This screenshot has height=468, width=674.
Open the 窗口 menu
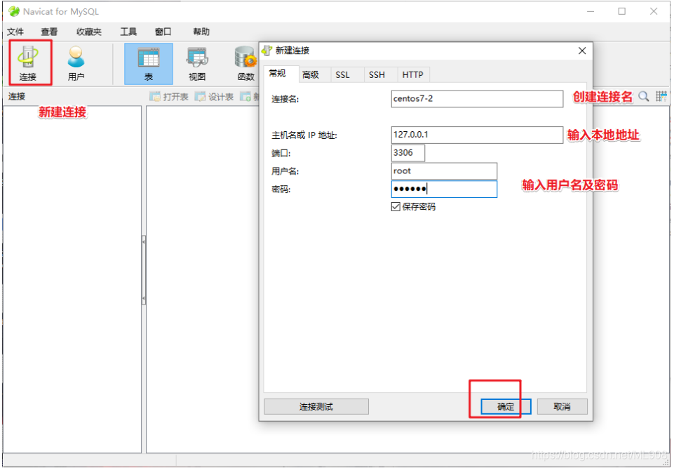tap(163, 32)
